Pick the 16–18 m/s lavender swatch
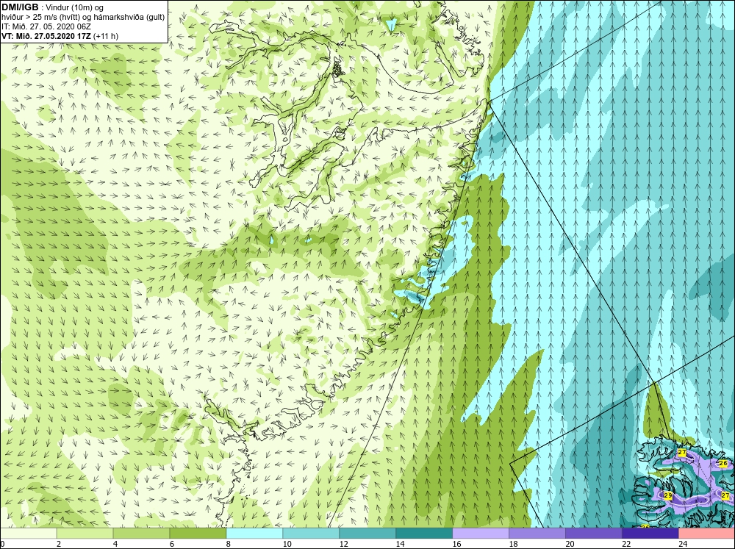 click(x=481, y=533)
